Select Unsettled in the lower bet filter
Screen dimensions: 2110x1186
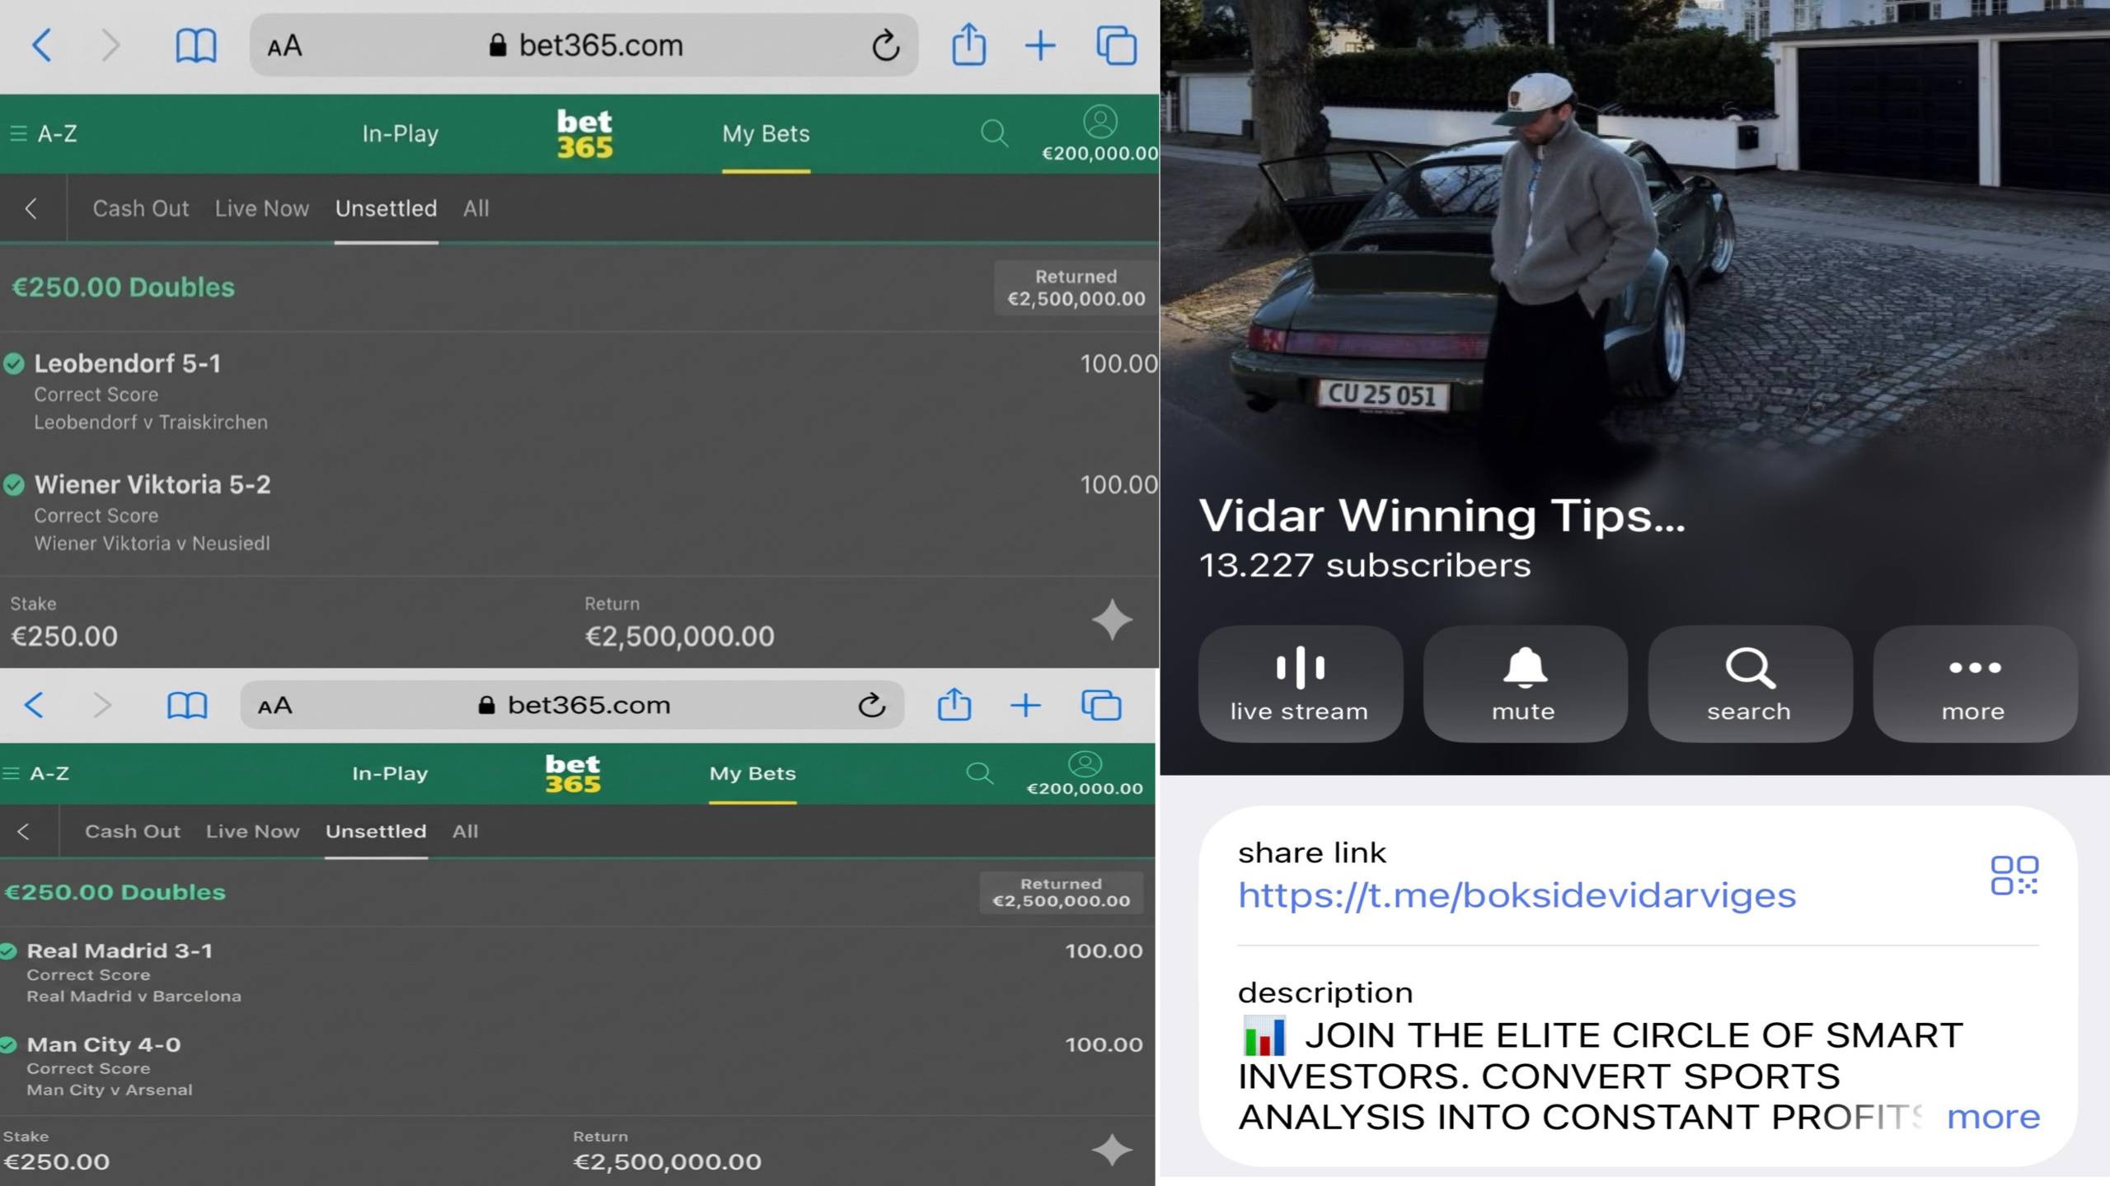[x=376, y=832]
